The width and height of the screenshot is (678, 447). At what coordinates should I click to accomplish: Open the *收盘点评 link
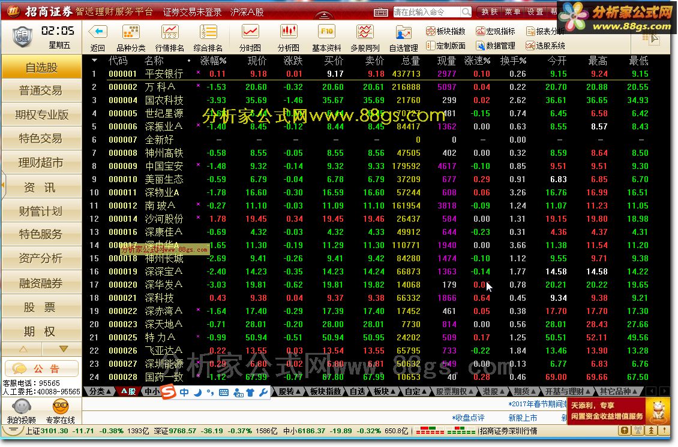468,418
